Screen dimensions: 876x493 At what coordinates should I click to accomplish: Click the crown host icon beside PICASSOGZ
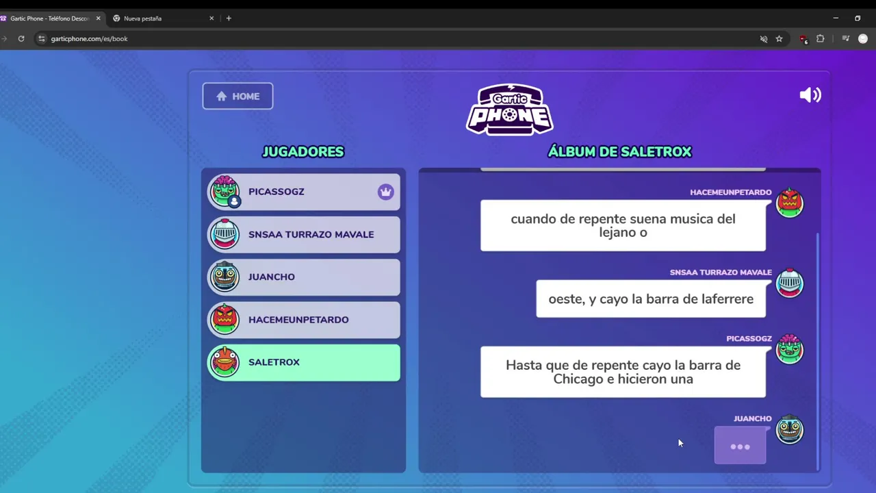(386, 192)
